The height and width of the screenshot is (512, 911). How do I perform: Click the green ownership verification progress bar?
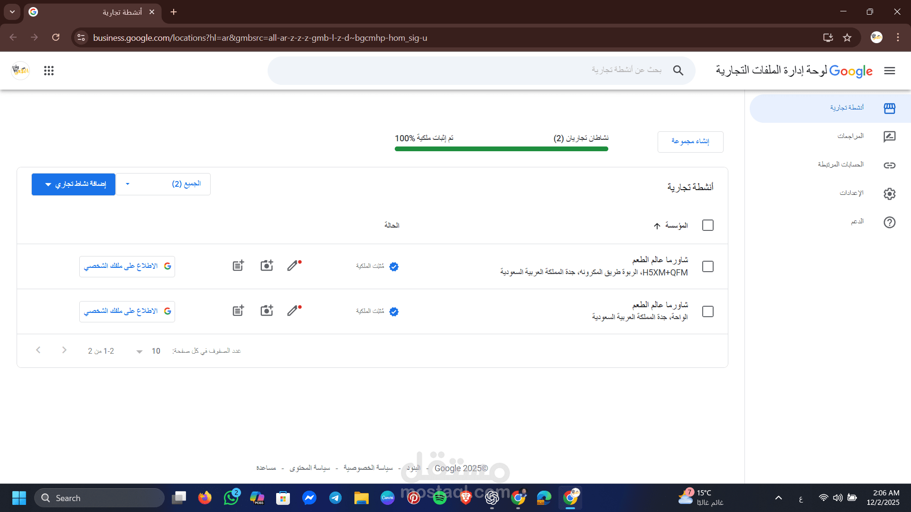pos(501,148)
